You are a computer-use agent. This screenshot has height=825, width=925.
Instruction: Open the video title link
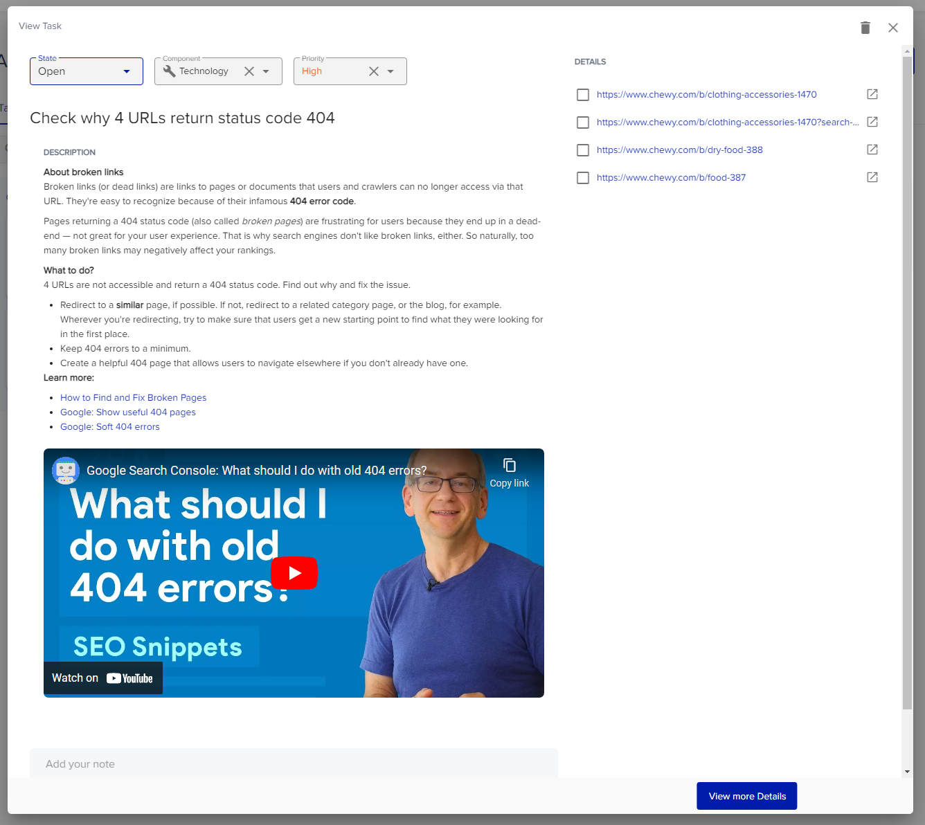[x=257, y=471]
